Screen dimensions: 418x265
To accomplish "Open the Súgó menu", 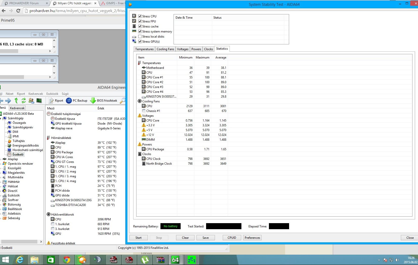I will point(65,94).
